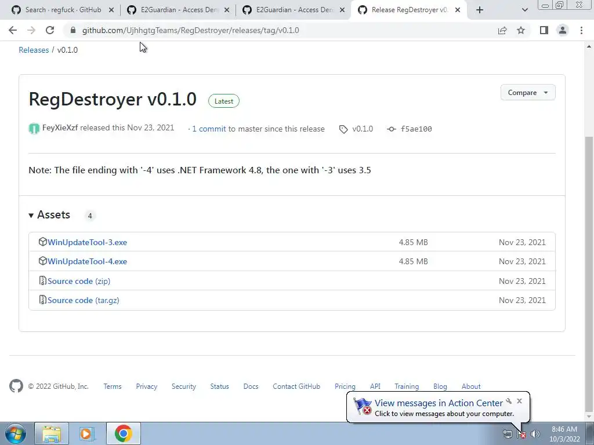
Task: Close the Action Center notification balloon
Action: pos(519,401)
